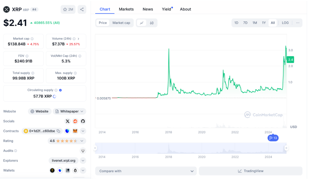Click the share icon next to XRP
The height and width of the screenshot is (186, 309).
click(82, 9)
